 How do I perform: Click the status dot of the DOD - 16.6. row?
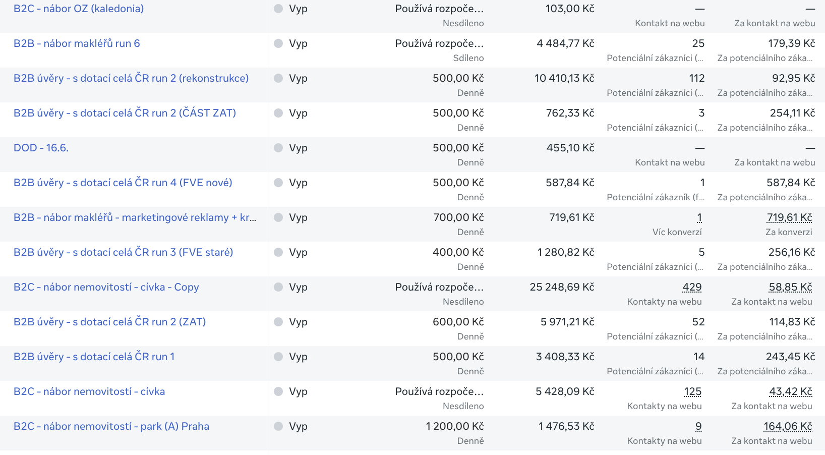click(x=278, y=148)
